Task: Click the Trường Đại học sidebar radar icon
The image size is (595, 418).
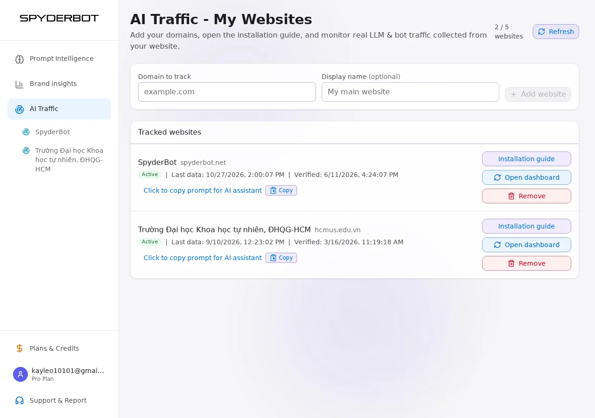Action: tap(26, 150)
